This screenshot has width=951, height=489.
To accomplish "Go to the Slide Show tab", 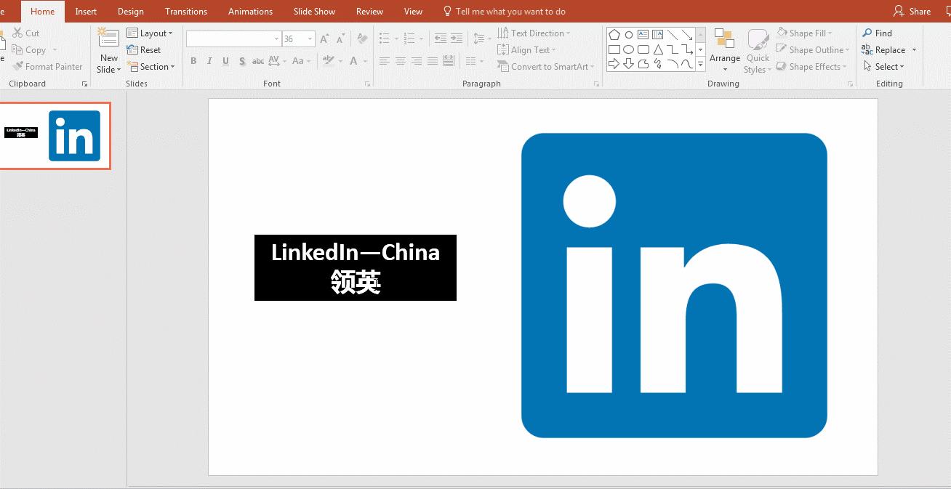I will coord(314,12).
